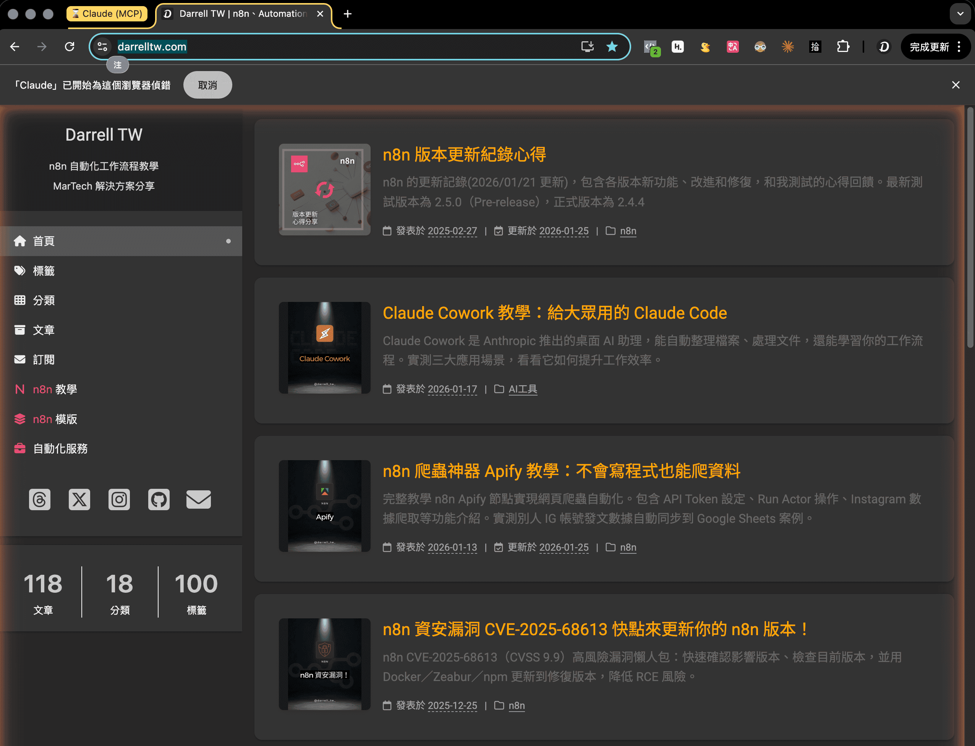Open the Threads social icon

click(39, 499)
